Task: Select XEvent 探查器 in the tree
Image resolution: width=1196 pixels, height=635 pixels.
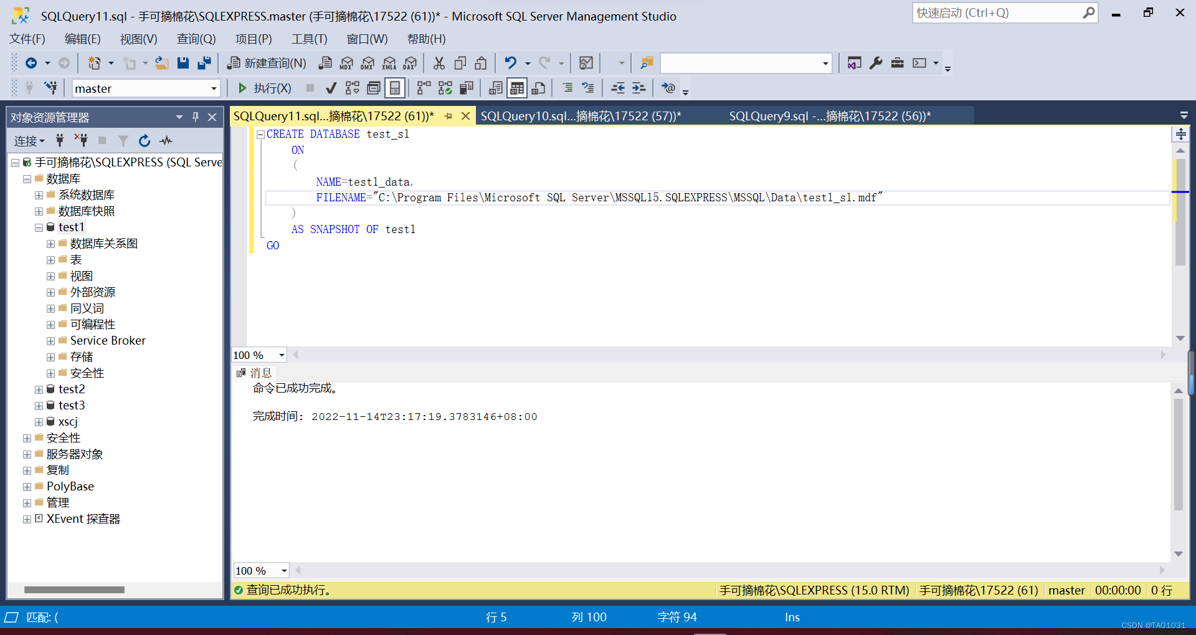Action: pos(83,519)
